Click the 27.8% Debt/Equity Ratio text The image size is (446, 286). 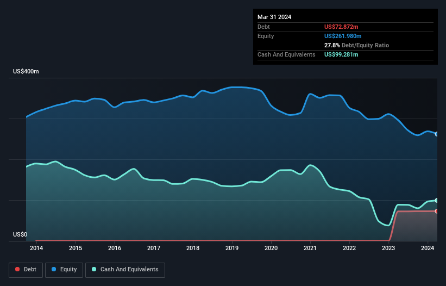tap(356, 45)
